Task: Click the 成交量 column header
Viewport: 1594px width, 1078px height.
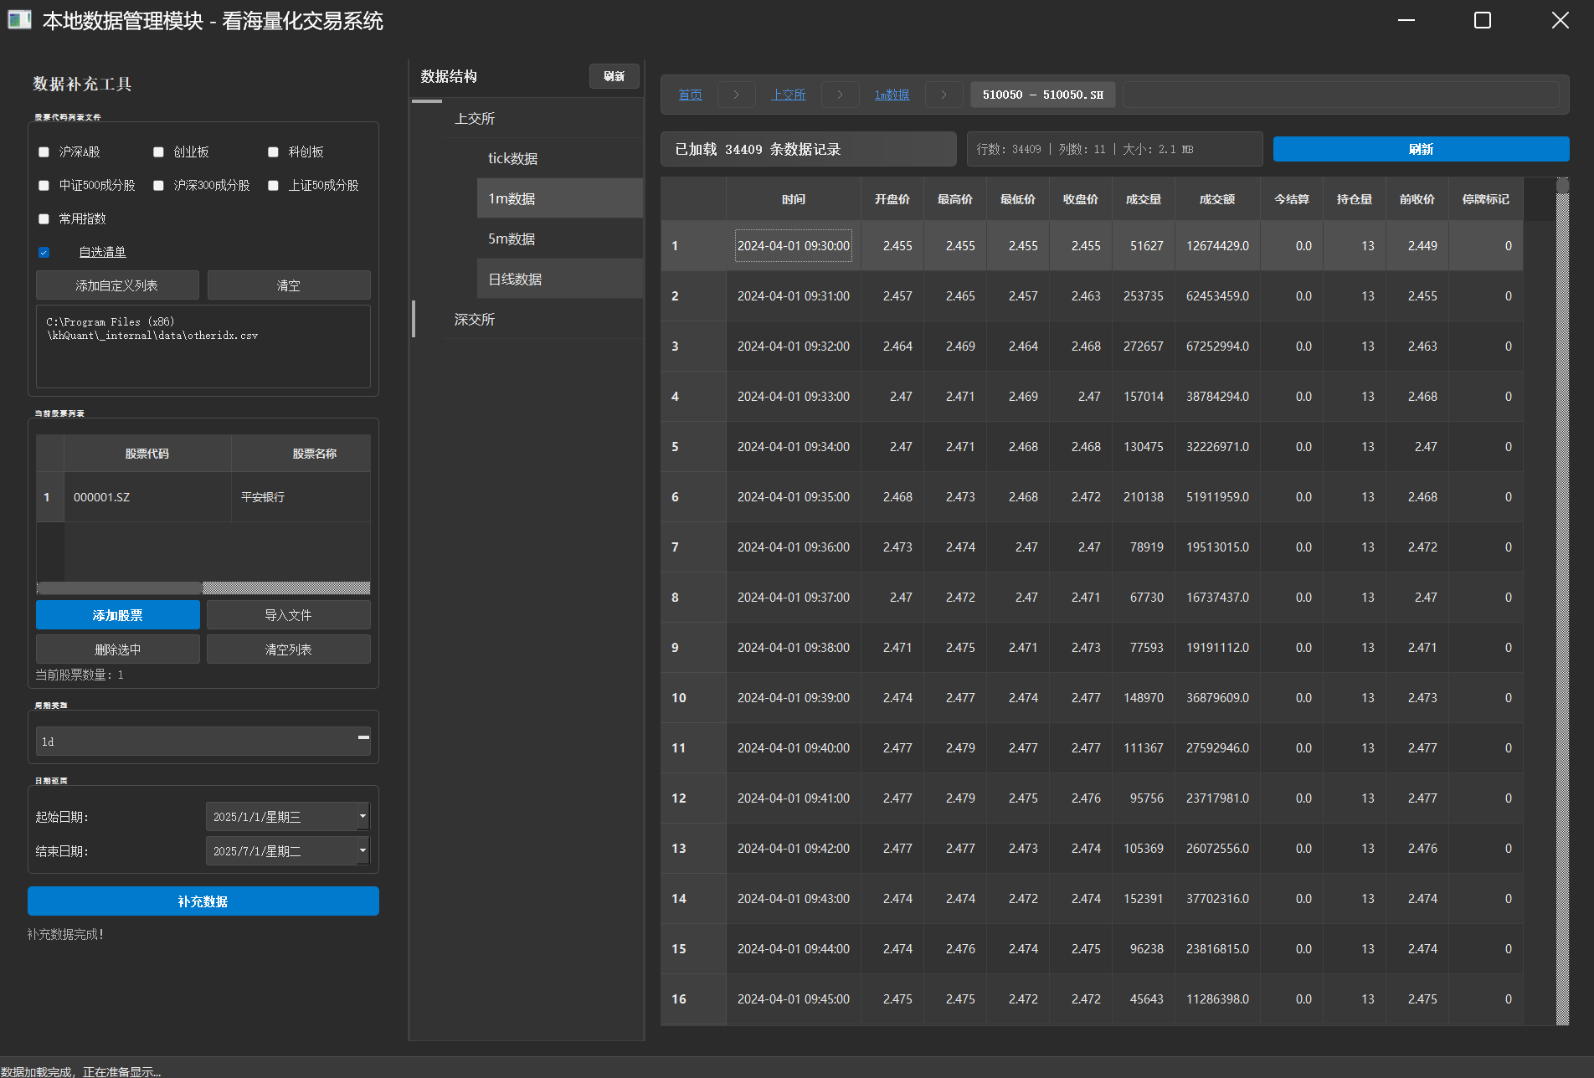Action: point(1144,199)
